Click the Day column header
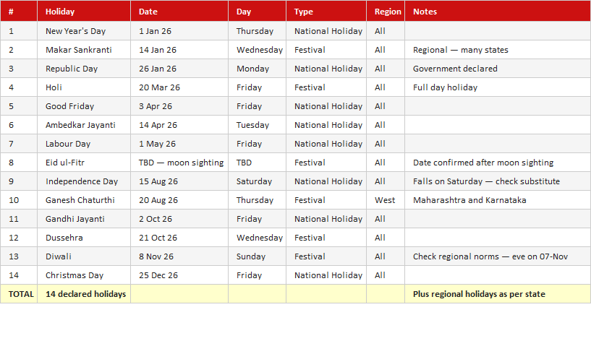The width and height of the screenshot is (591, 341). (x=257, y=12)
